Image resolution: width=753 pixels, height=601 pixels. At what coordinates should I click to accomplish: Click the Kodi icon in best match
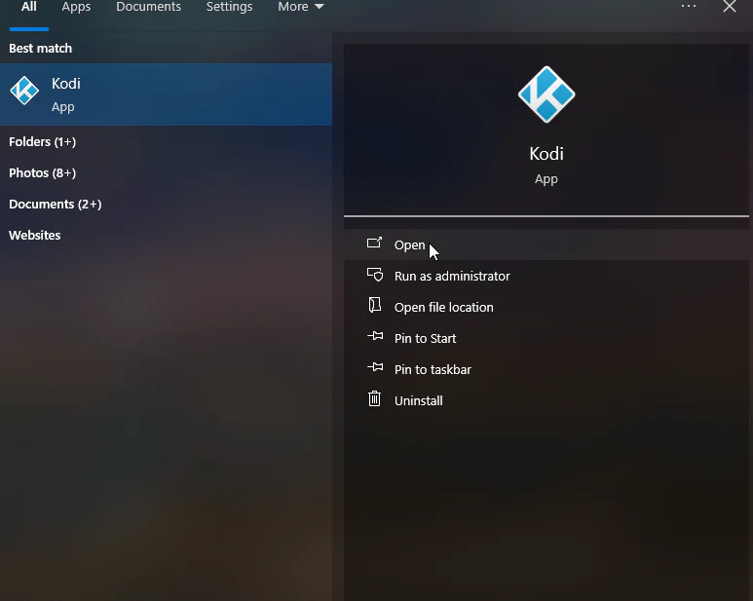(24, 91)
